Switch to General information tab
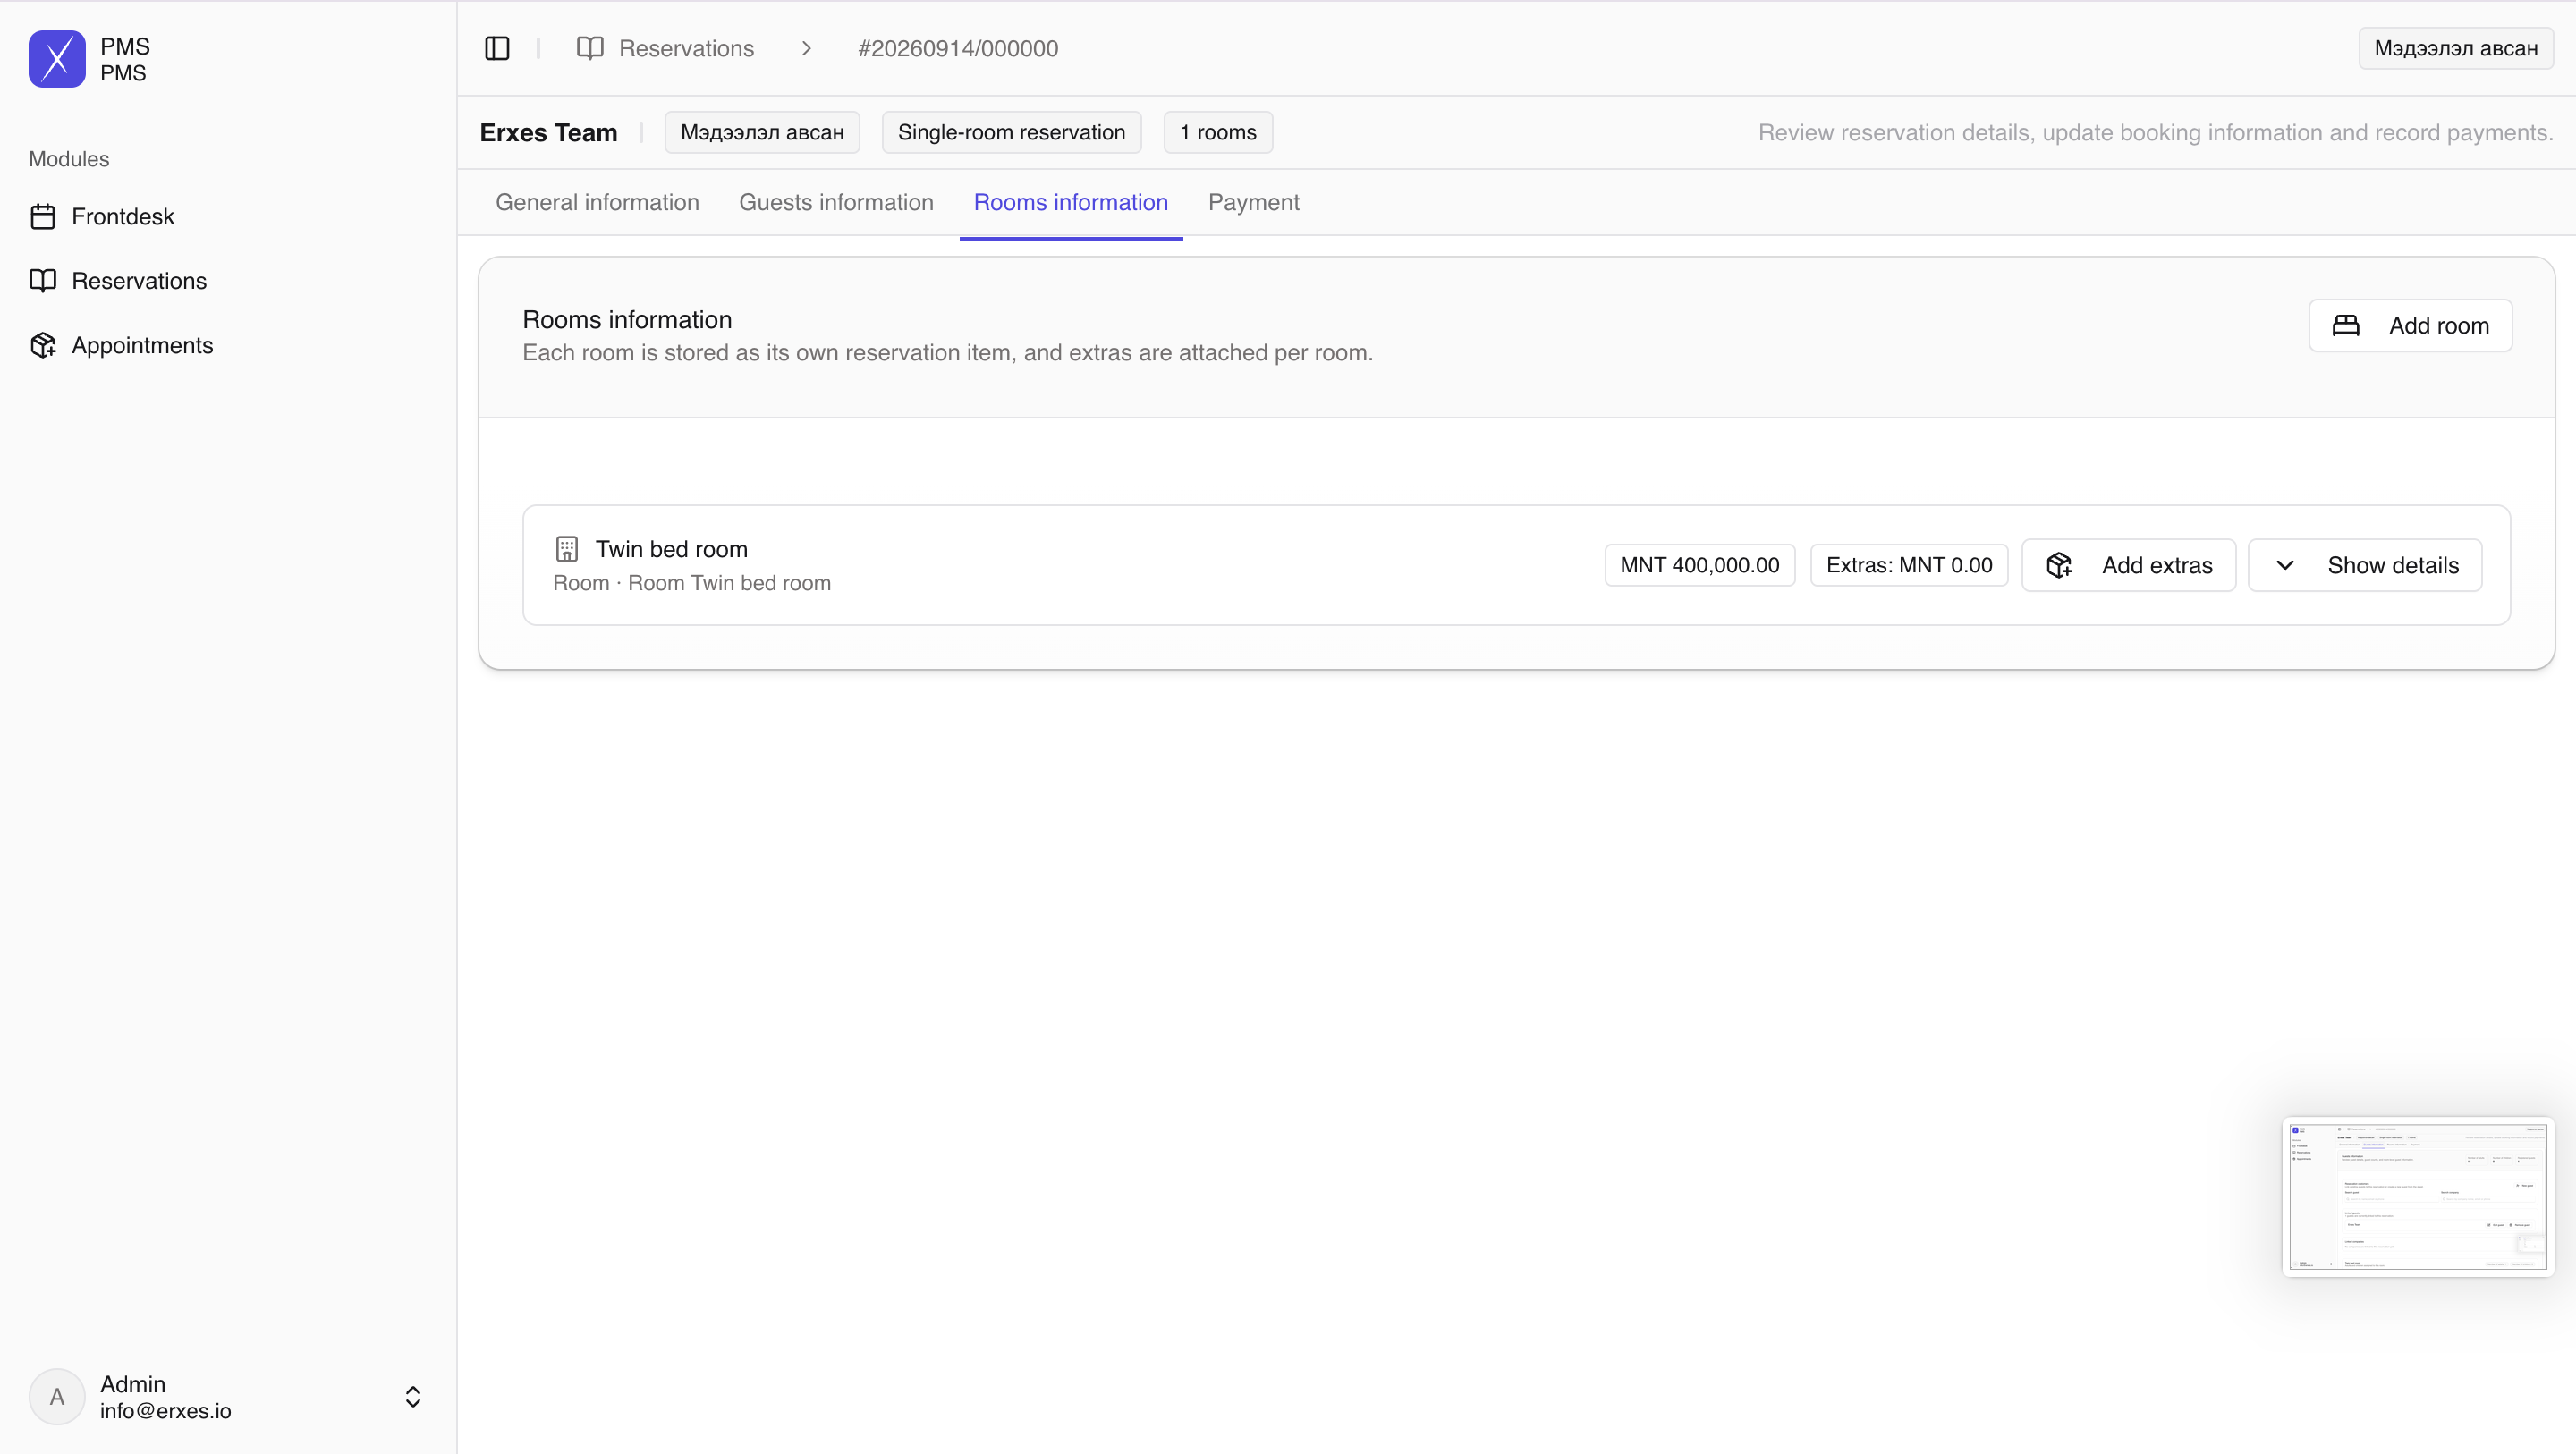 point(597,202)
